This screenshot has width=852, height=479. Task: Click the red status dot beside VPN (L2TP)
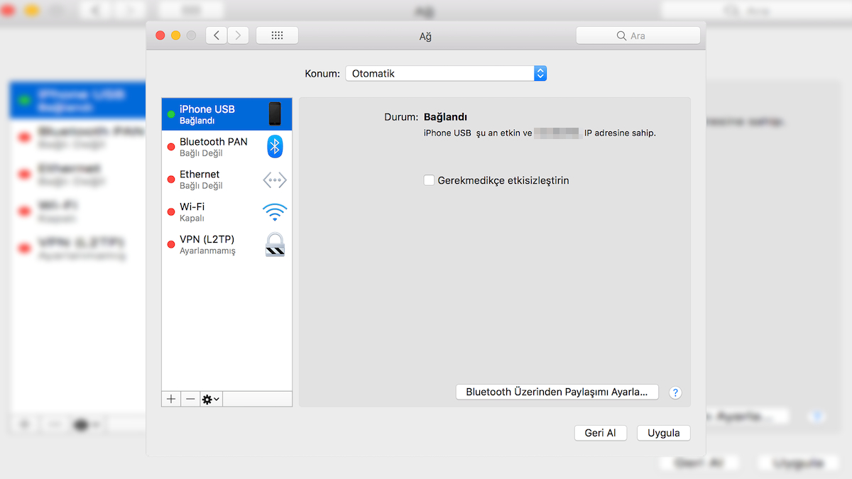pos(170,245)
